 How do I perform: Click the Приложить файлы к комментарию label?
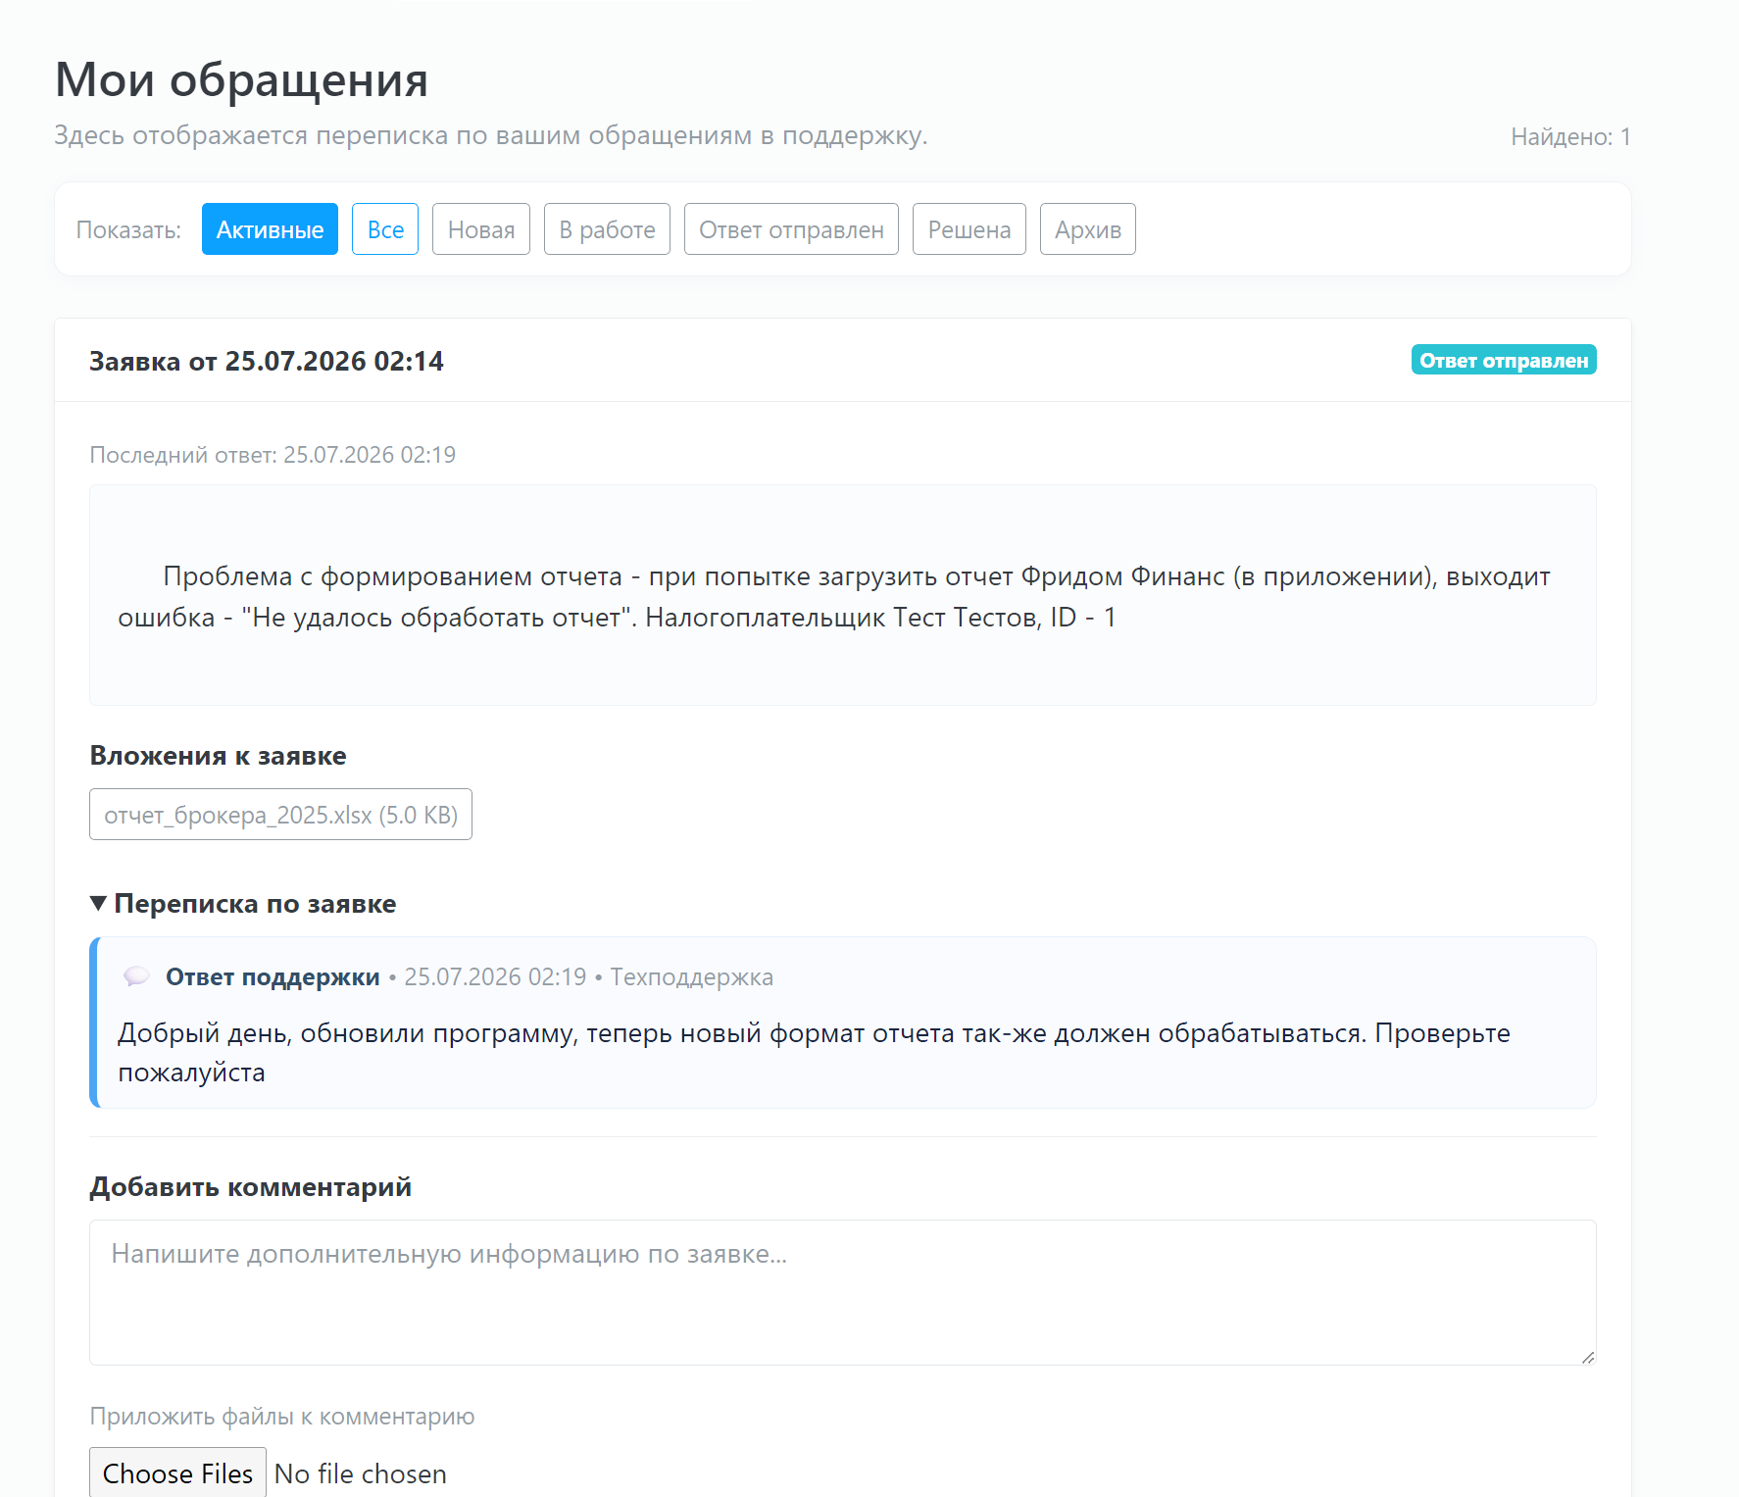(x=282, y=1417)
